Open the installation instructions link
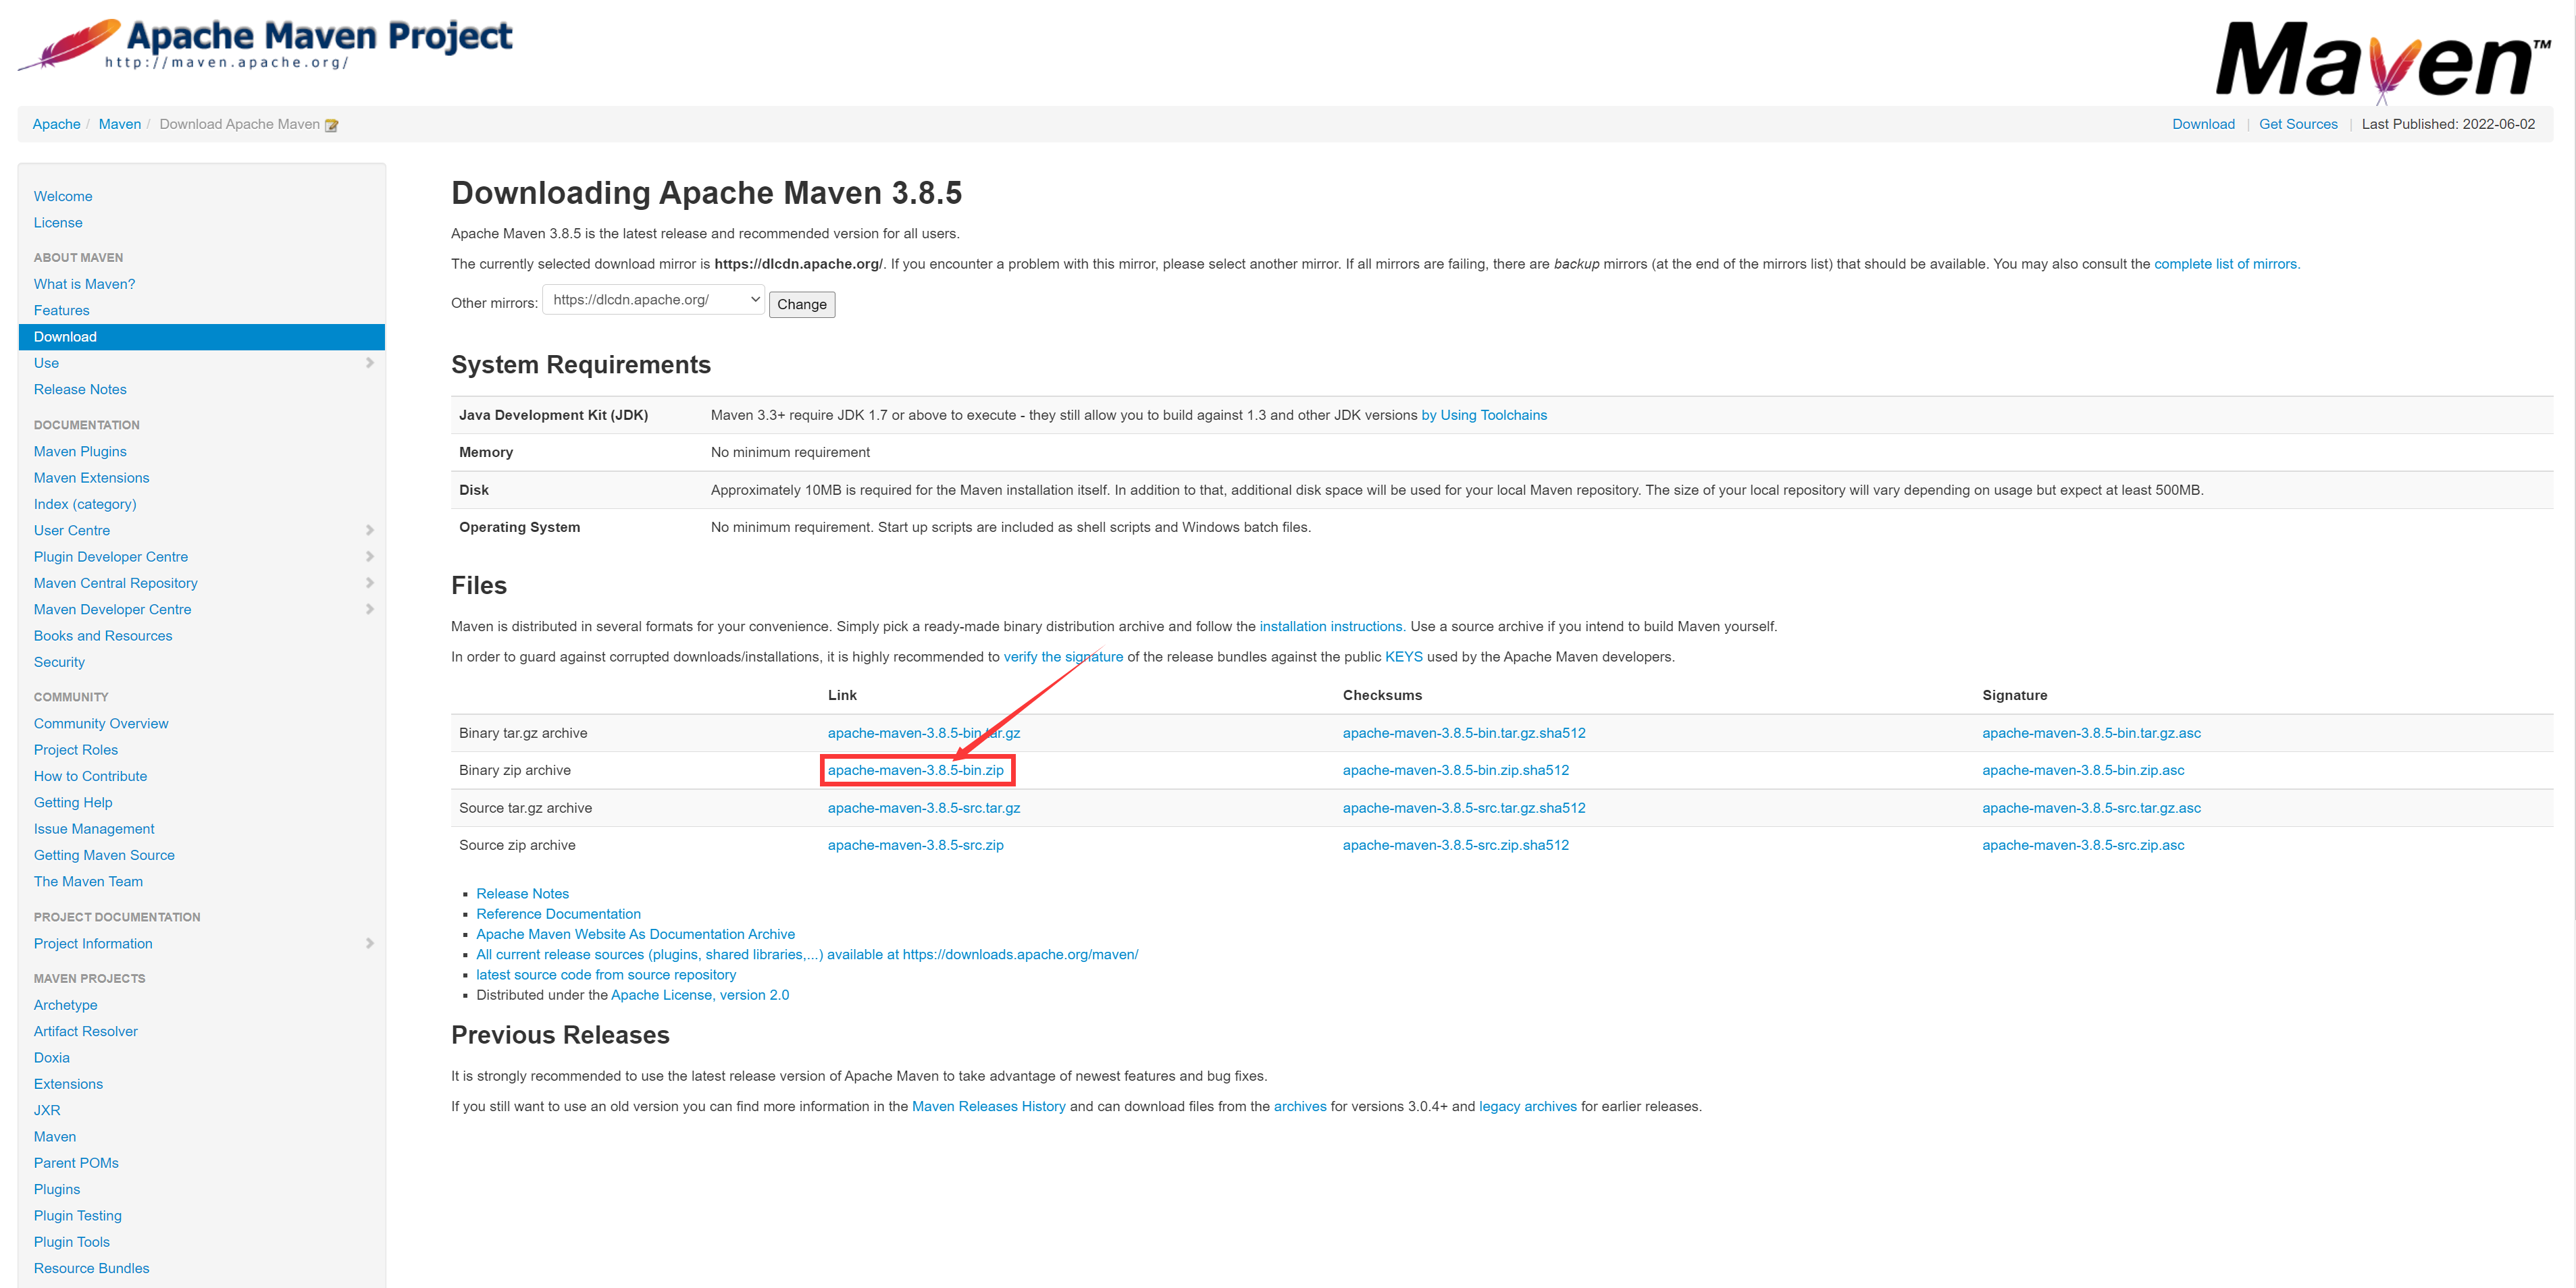2576x1288 pixels. 1330,626
